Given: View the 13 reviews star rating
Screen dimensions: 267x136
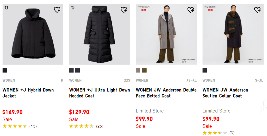Looking at the screenshot, I should (19, 126).
